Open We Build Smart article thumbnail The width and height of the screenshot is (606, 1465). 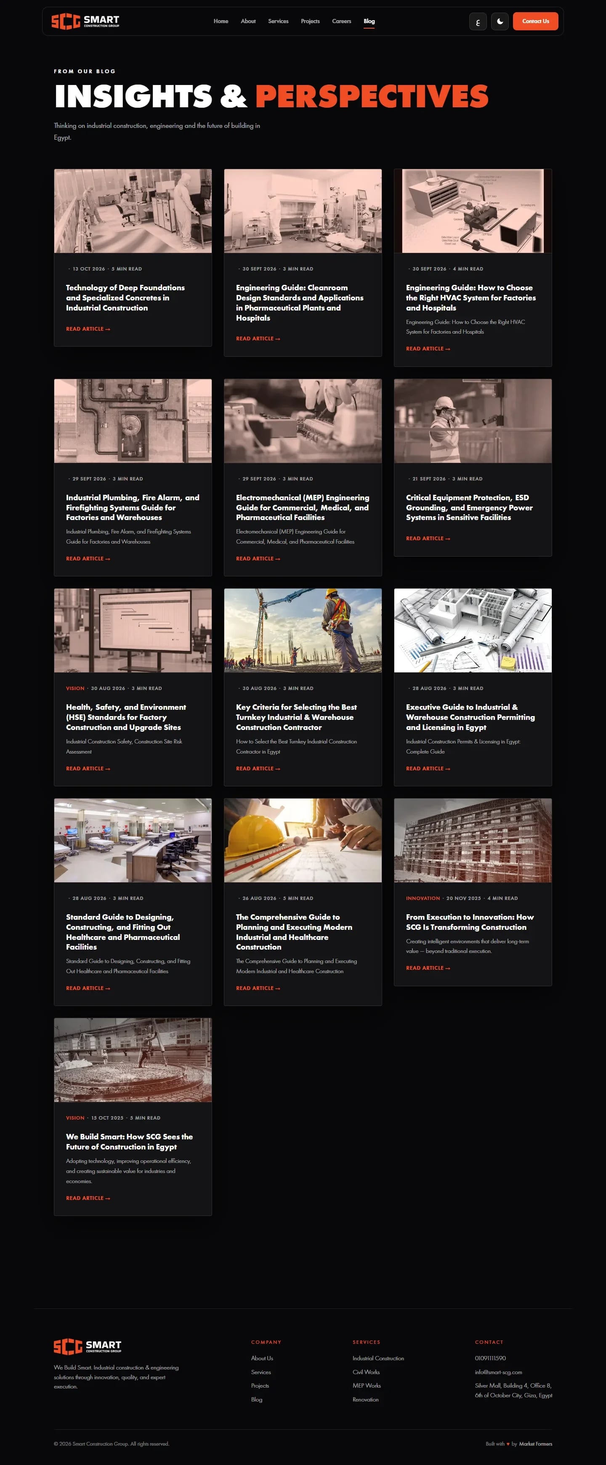point(133,1060)
